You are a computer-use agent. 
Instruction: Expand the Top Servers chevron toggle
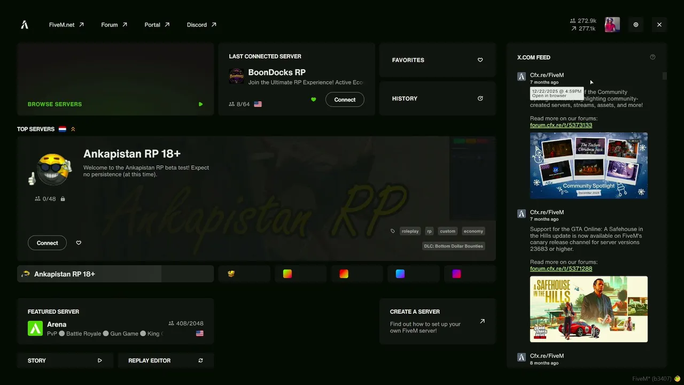(73, 129)
